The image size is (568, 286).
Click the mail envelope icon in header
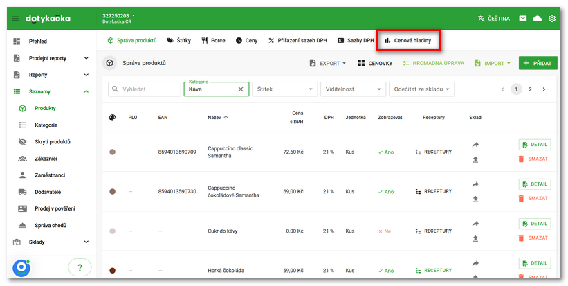pyautogui.click(x=523, y=18)
